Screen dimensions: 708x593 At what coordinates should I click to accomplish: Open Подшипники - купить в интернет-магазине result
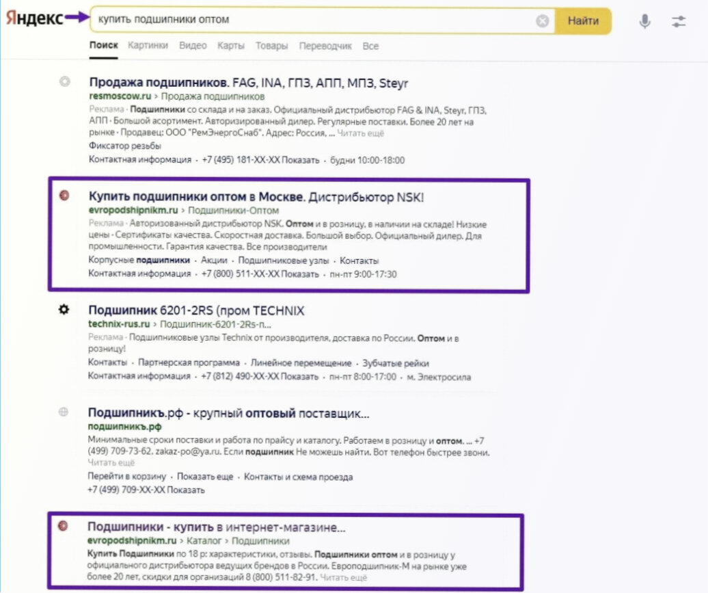(x=216, y=527)
